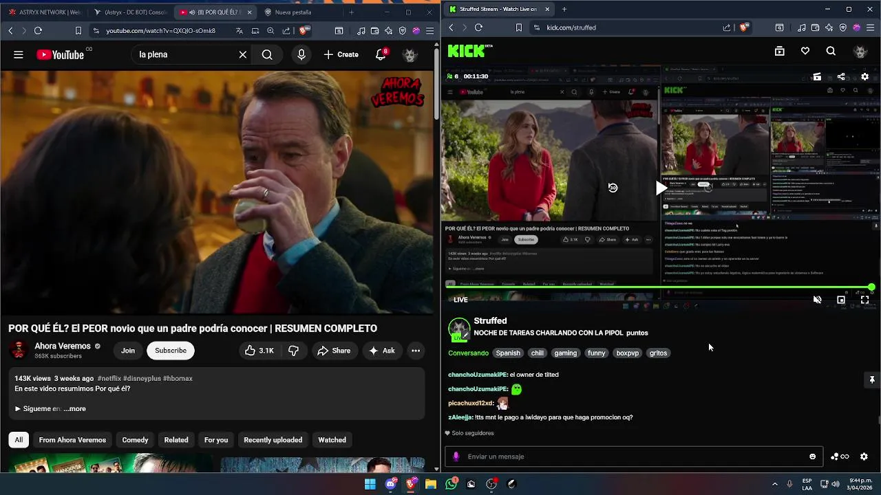Open Kick chat settings gear
This screenshot has width=881, height=495.
864,456
